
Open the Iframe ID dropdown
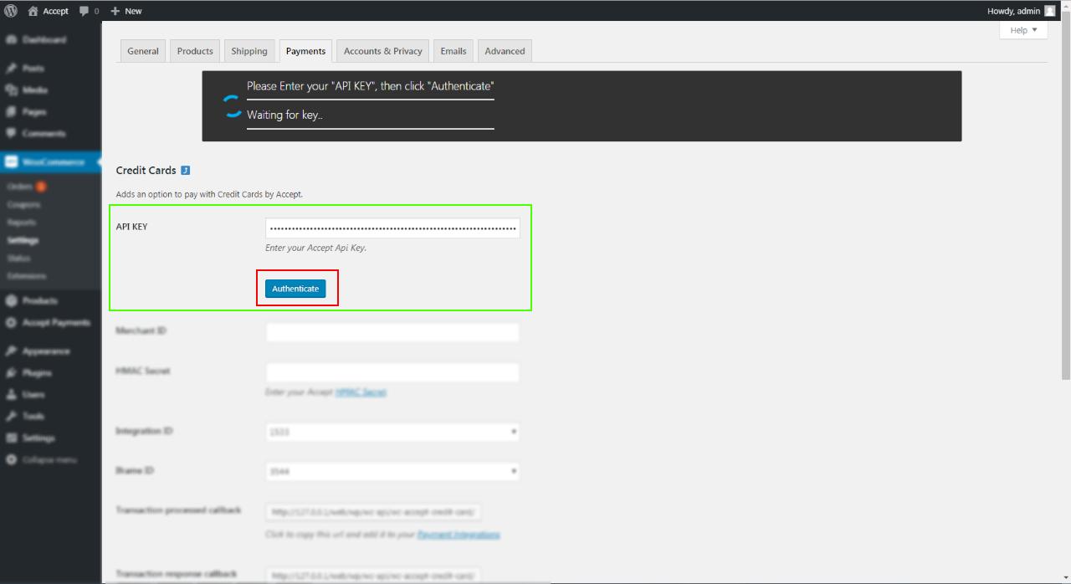pos(392,471)
